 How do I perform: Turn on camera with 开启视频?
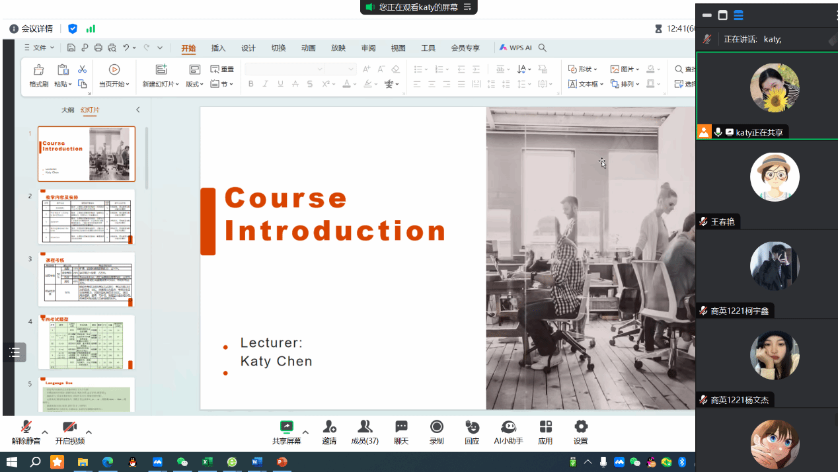69,432
